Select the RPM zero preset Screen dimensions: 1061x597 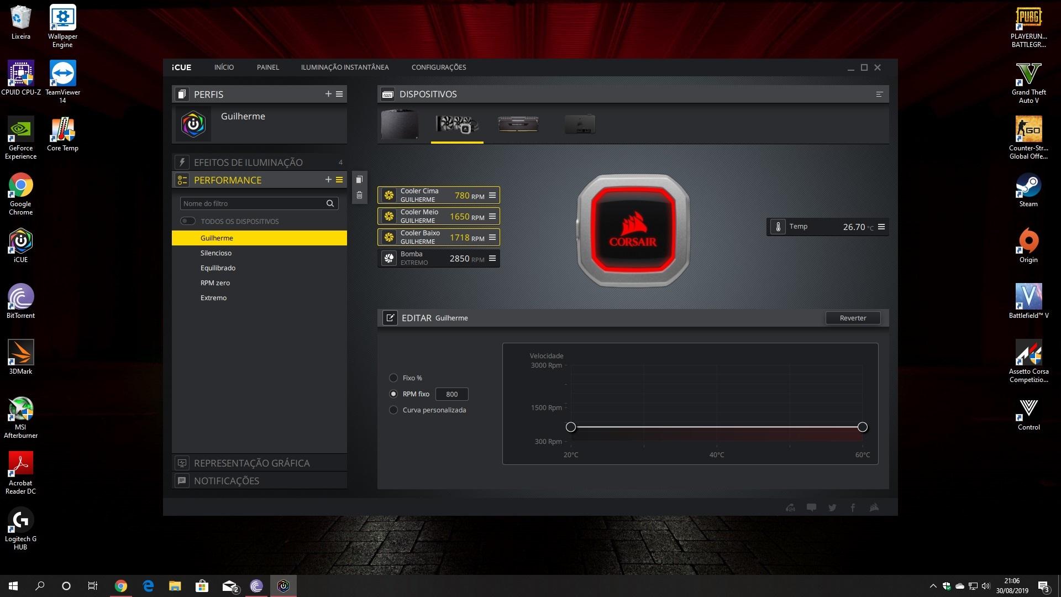point(259,282)
